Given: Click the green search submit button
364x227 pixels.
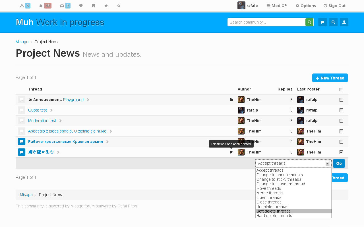Looking at the screenshot, I should tap(309, 22).
